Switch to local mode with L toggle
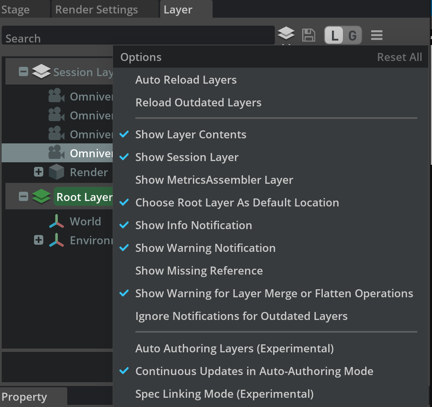Viewport: 432px width, 407px height. (335, 36)
